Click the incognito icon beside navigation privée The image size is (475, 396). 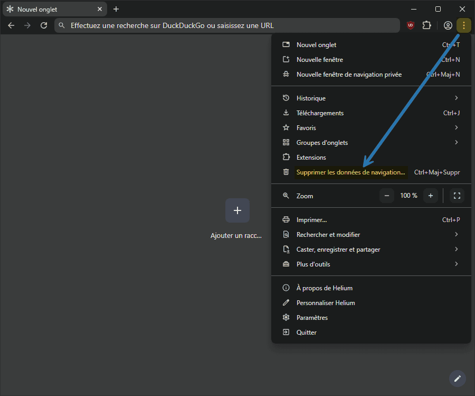pyautogui.click(x=286, y=74)
